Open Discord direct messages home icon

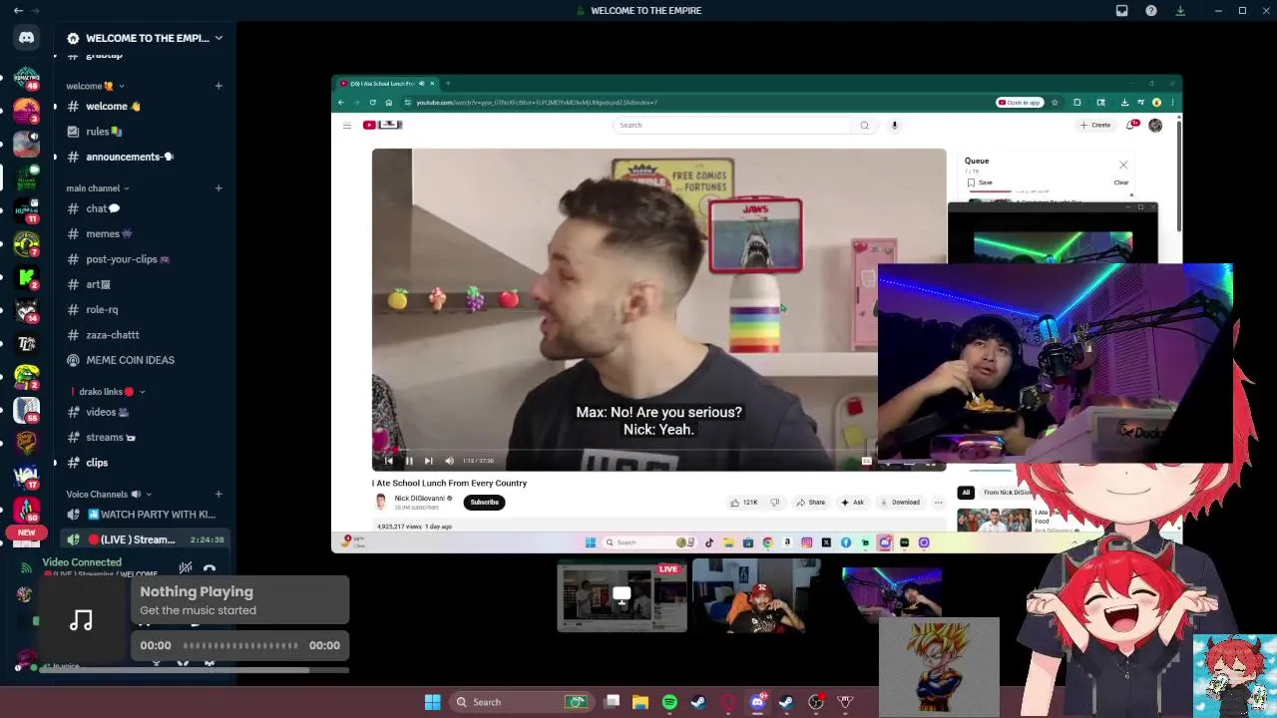[27, 38]
